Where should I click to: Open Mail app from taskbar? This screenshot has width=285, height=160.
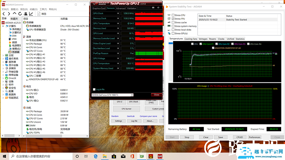123,156
